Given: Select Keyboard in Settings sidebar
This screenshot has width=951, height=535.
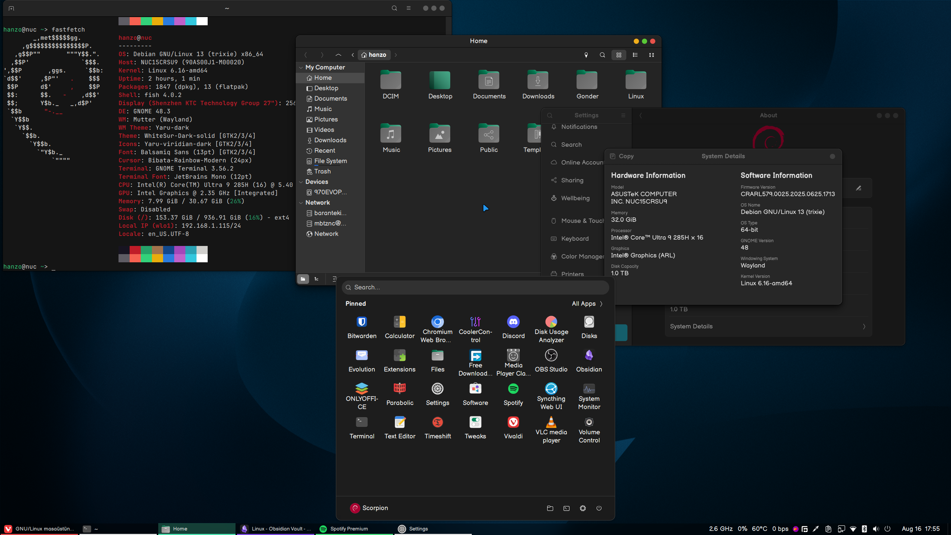Looking at the screenshot, I should pos(574,239).
